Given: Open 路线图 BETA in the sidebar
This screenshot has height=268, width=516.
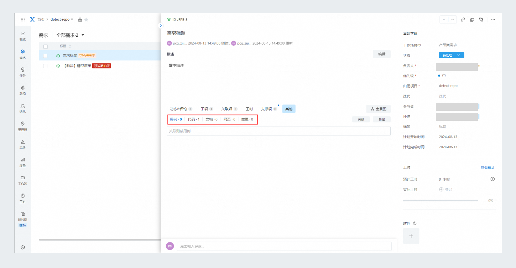Looking at the screenshot, I should pos(22,219).
